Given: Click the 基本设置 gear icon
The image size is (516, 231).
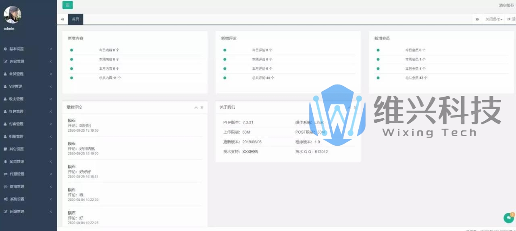Looking at the screenshot, I should click(x=5, y=49).
